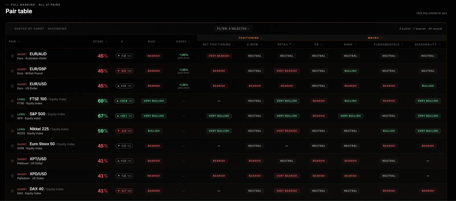Image resolution: width=456 pixels, height=201 pixels.
Task: Sort table by SCORE column
Action: pyautogui.click(x=100, y=42)
